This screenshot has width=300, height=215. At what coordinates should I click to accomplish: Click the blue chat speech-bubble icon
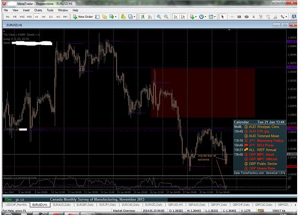pyautogui.click(x=294, y=17)
